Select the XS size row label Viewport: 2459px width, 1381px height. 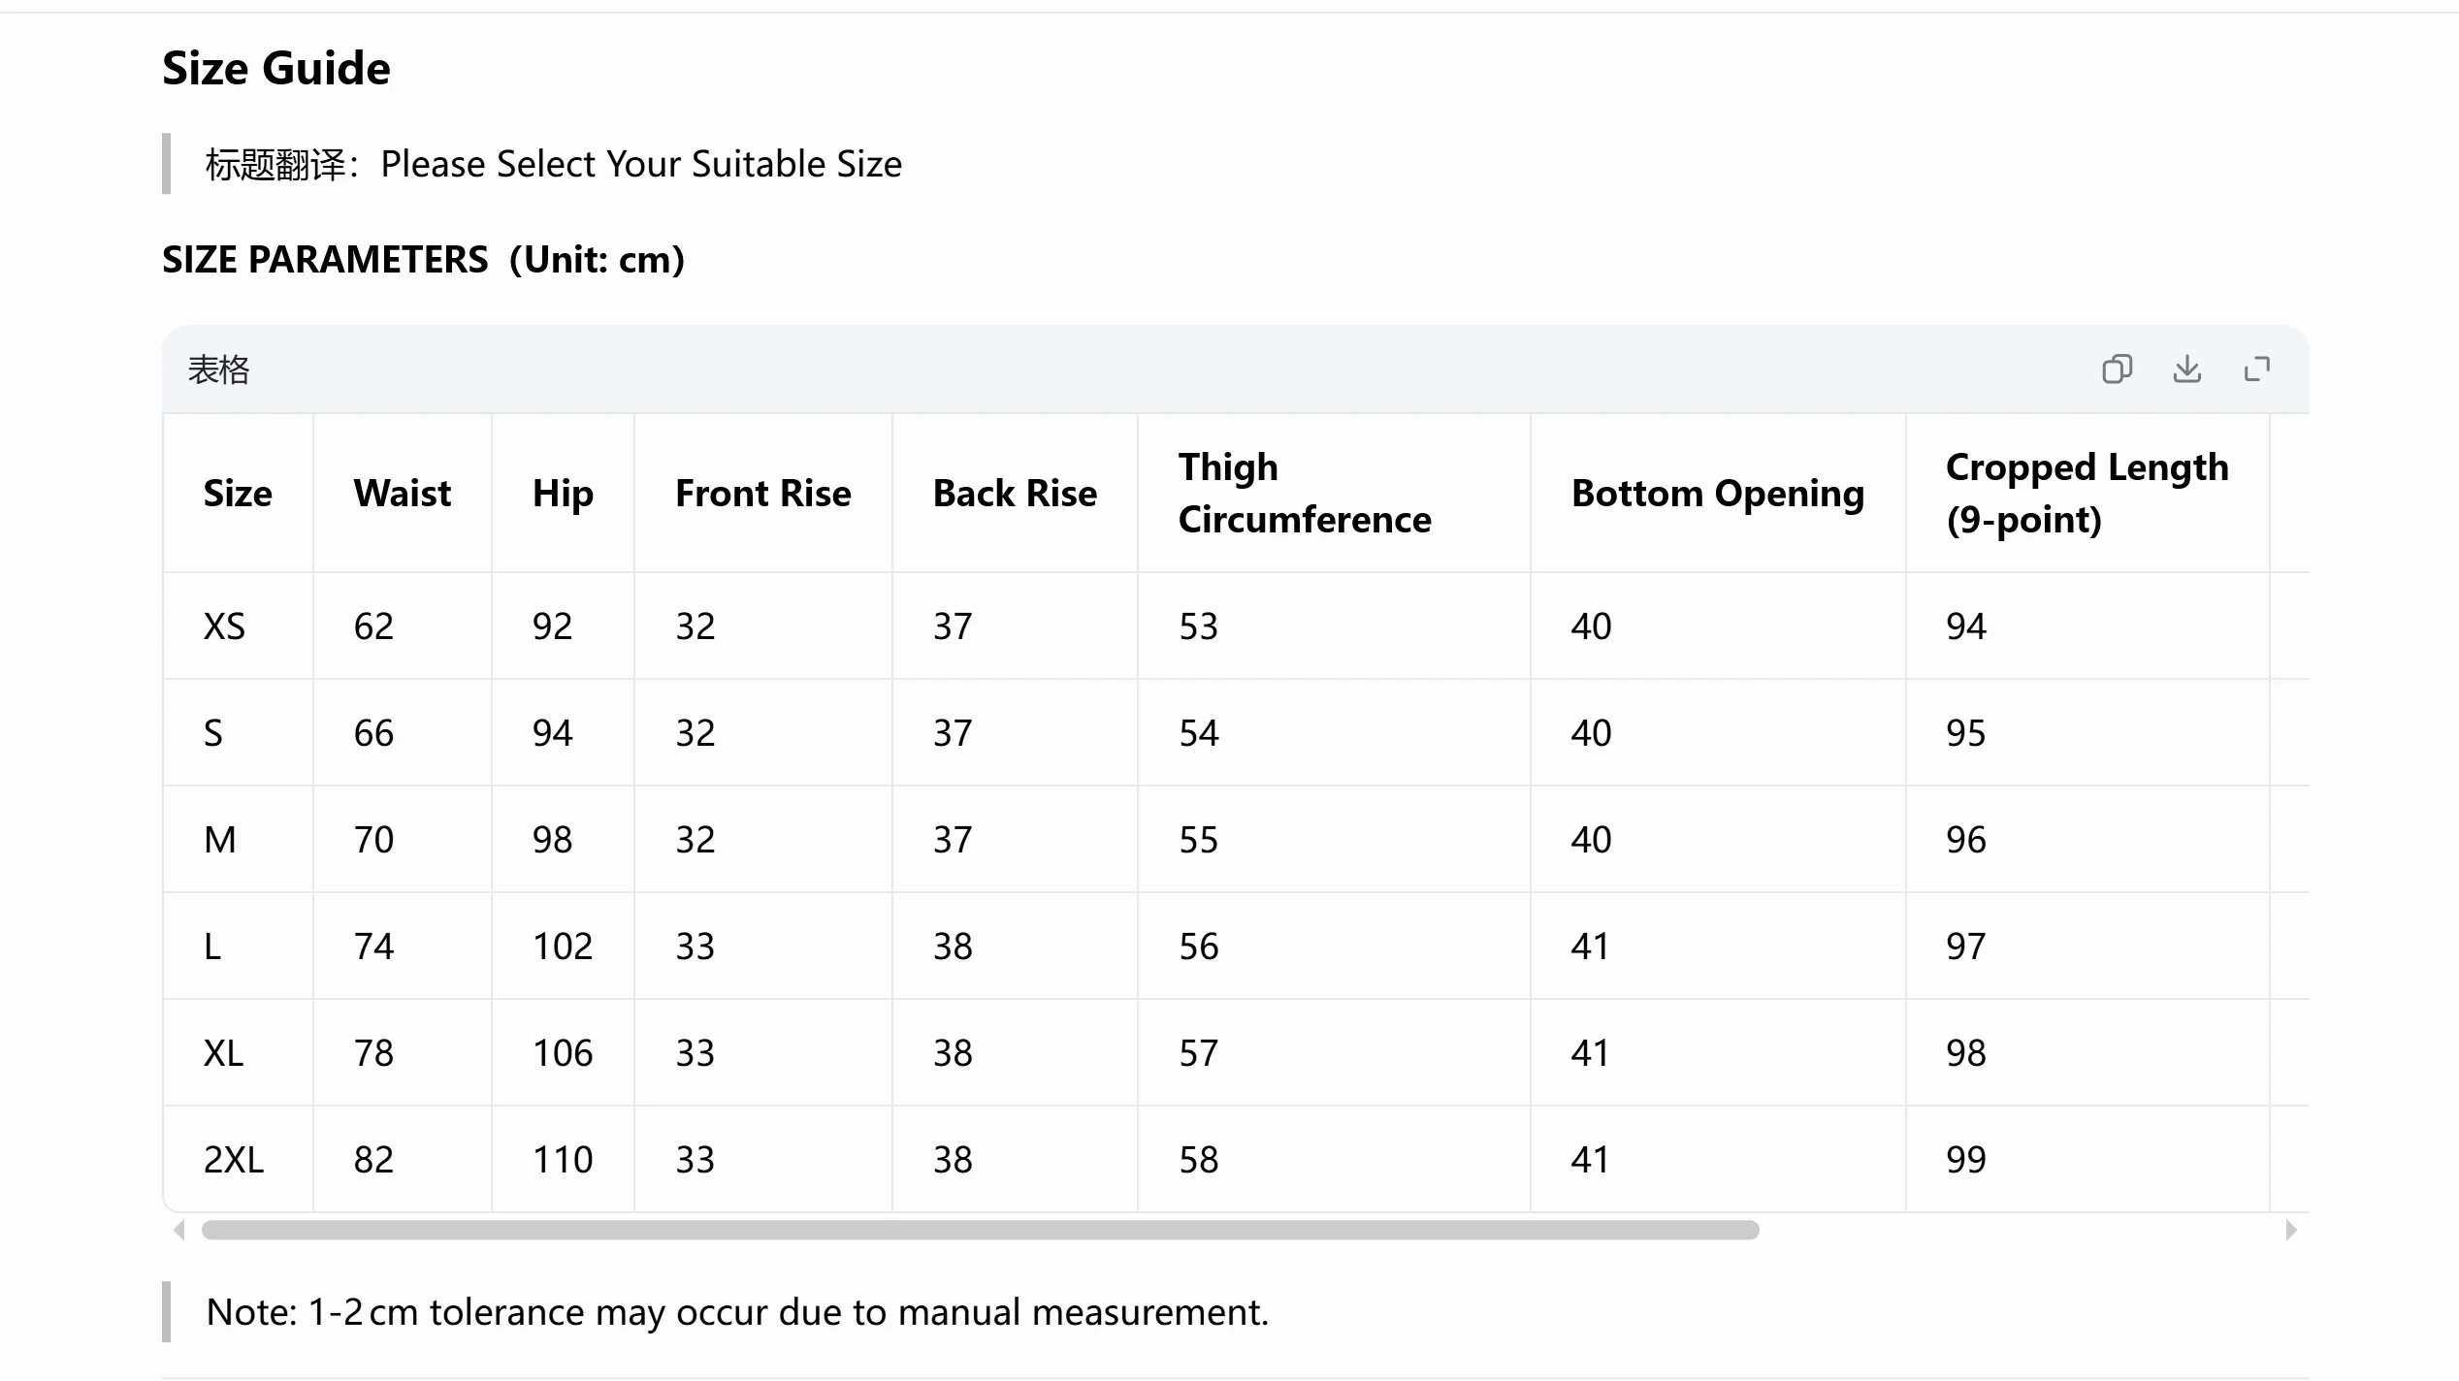click(x=224, y=626)
